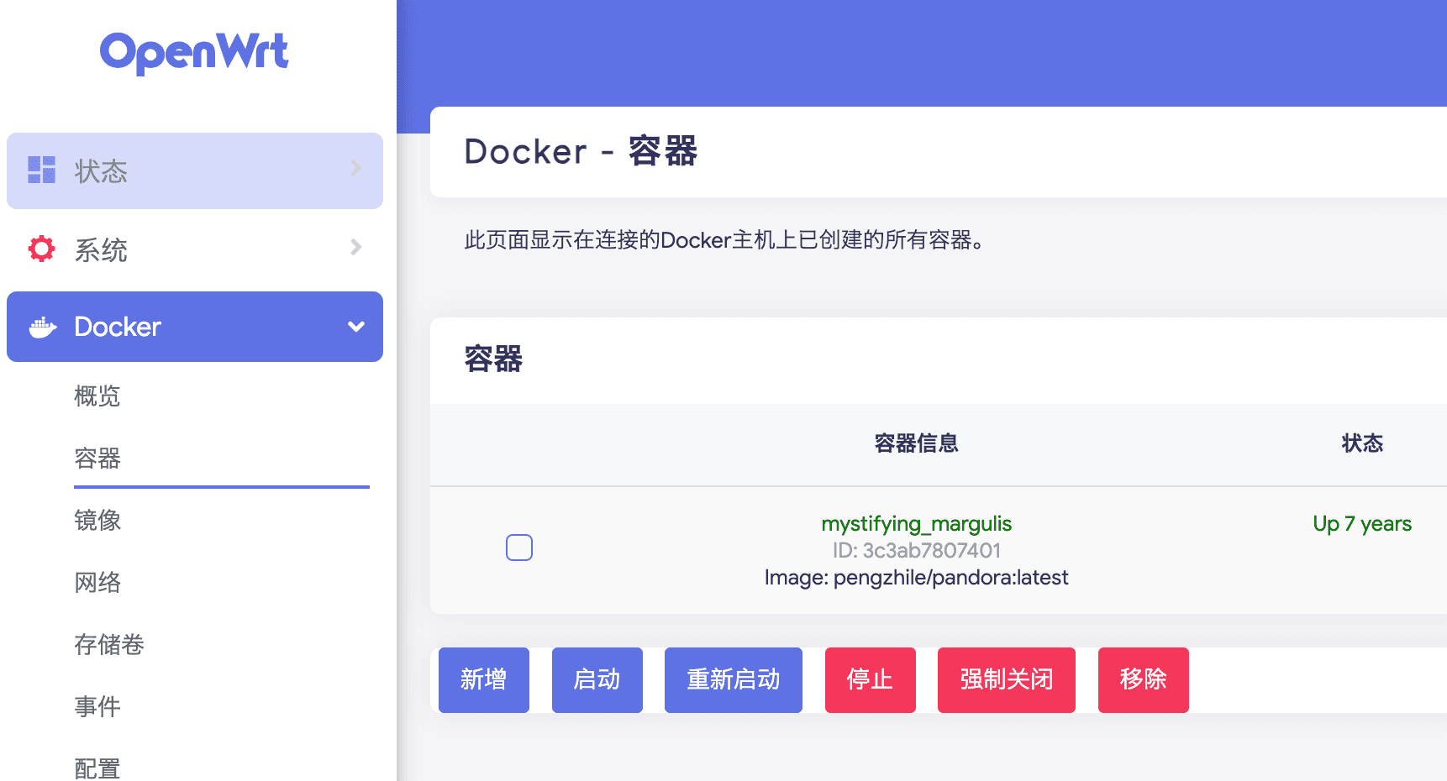Open the mystifying_margulis container link
The width and height of the screenshot is (1447, 781).
coord(917,523)
